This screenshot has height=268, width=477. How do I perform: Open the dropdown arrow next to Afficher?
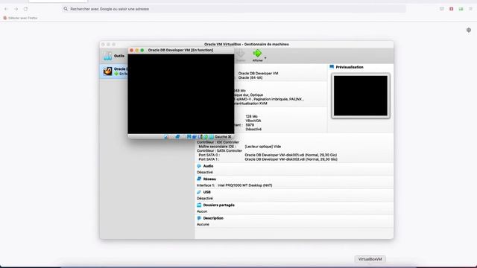[x=265, y=57]
